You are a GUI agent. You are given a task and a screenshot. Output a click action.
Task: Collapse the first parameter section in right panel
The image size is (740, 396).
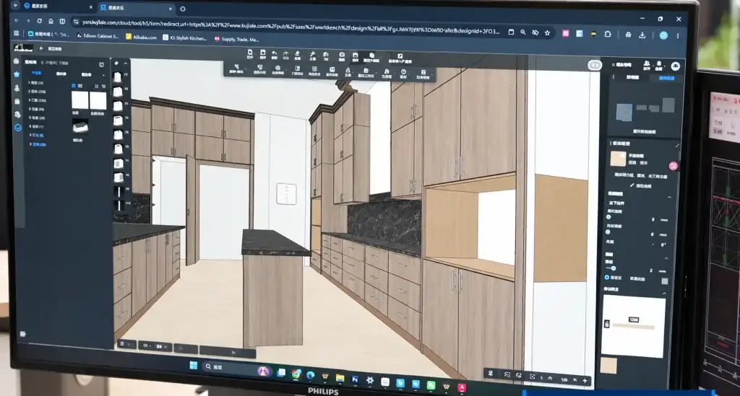coord(669,198)
